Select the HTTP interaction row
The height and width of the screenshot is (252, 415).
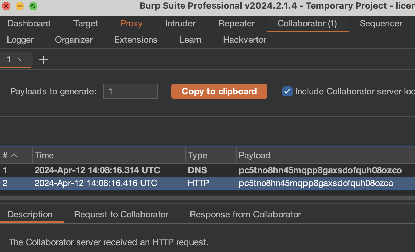click(x=204, y=183)
